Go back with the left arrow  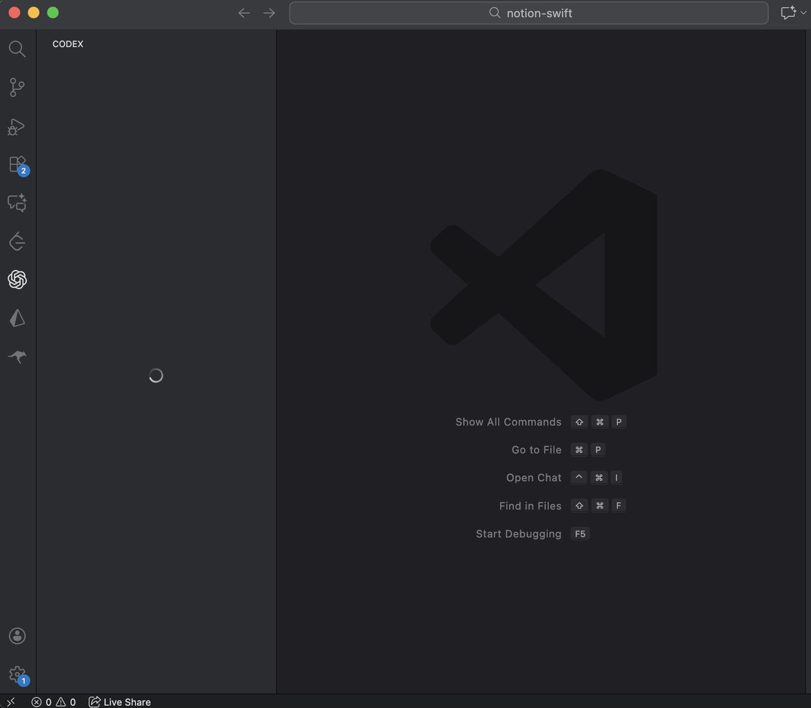click(244, 13)
